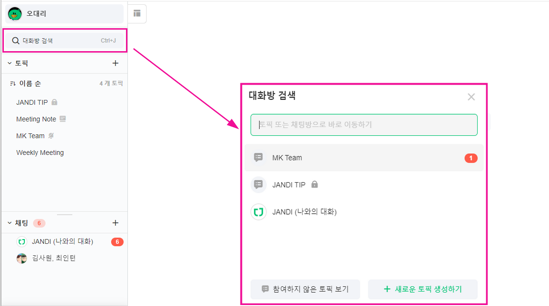Open the Meeting Note topic
Screen dimensions: 549x306
pos(36,119)
